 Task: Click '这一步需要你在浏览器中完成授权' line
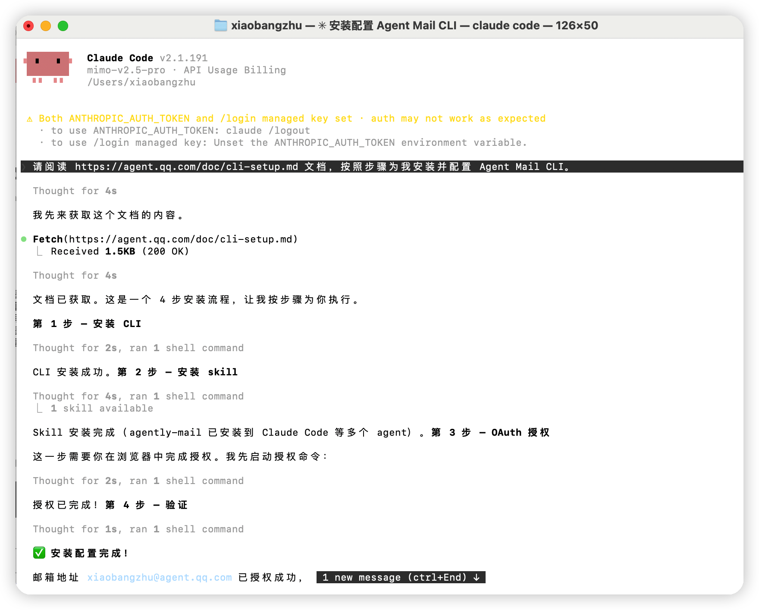[180, 456]
